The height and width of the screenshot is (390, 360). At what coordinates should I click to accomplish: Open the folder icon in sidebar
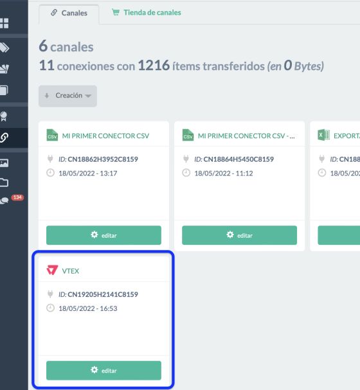[4, 183]
